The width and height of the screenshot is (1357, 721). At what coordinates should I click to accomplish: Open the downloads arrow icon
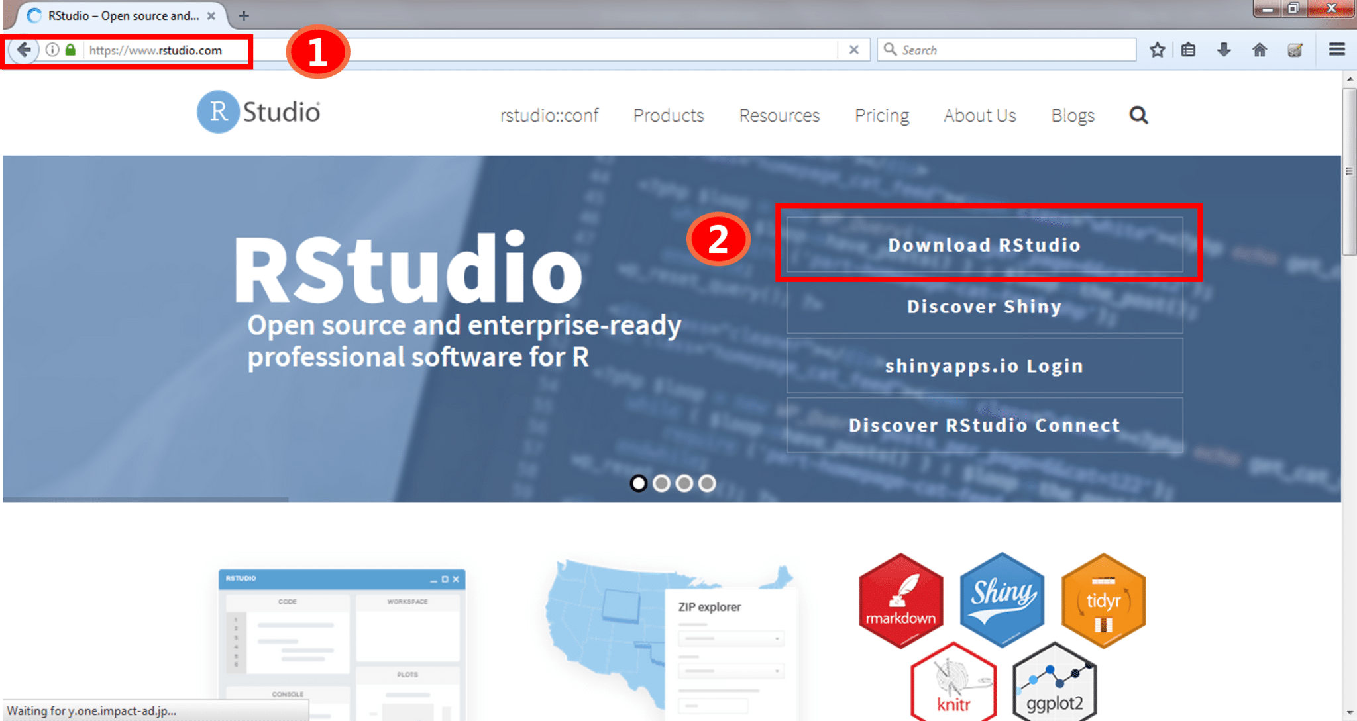pos(1224,50)
